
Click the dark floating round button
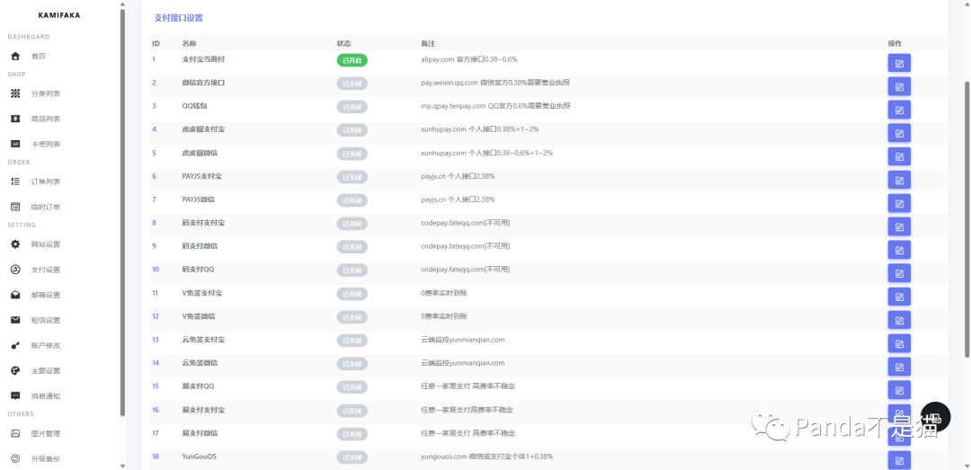click(x=935, y=417)
